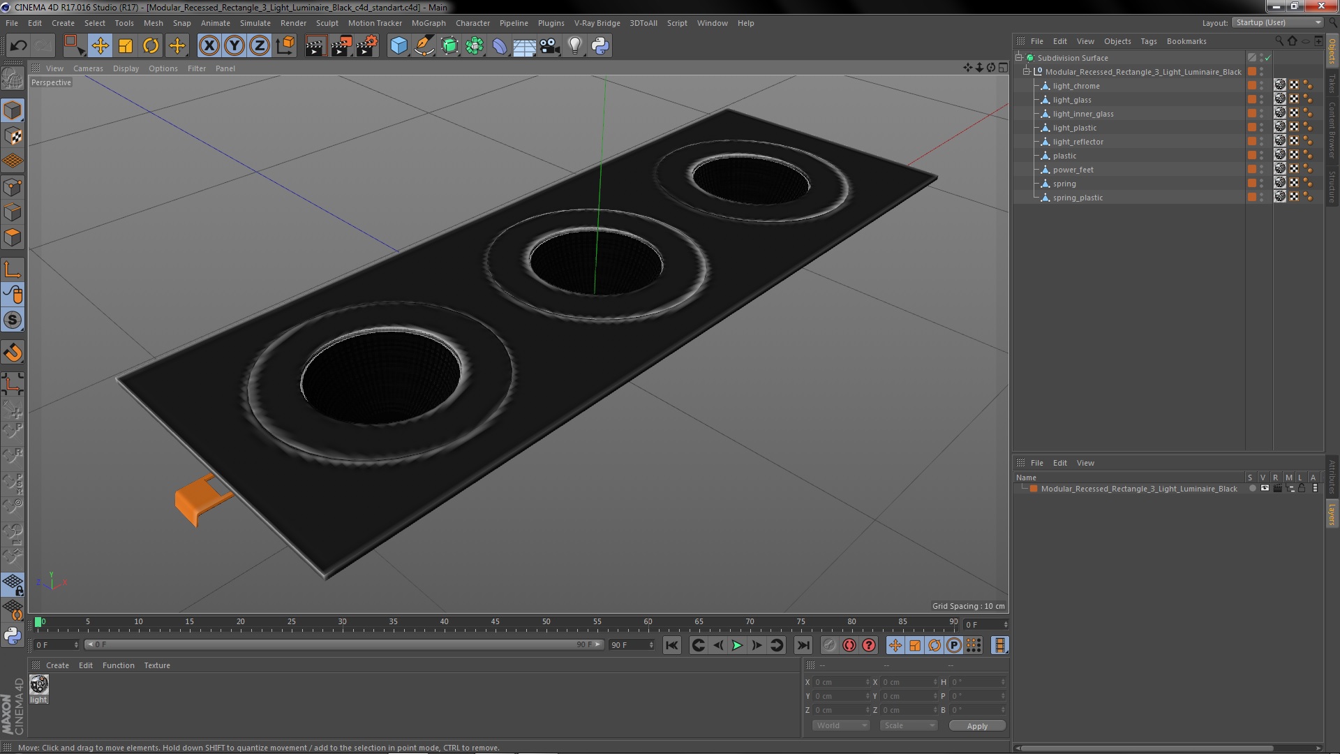Click layer color swatch in Layer Manager
The height and width of the screenshot is (754, 1340).
1034,489
